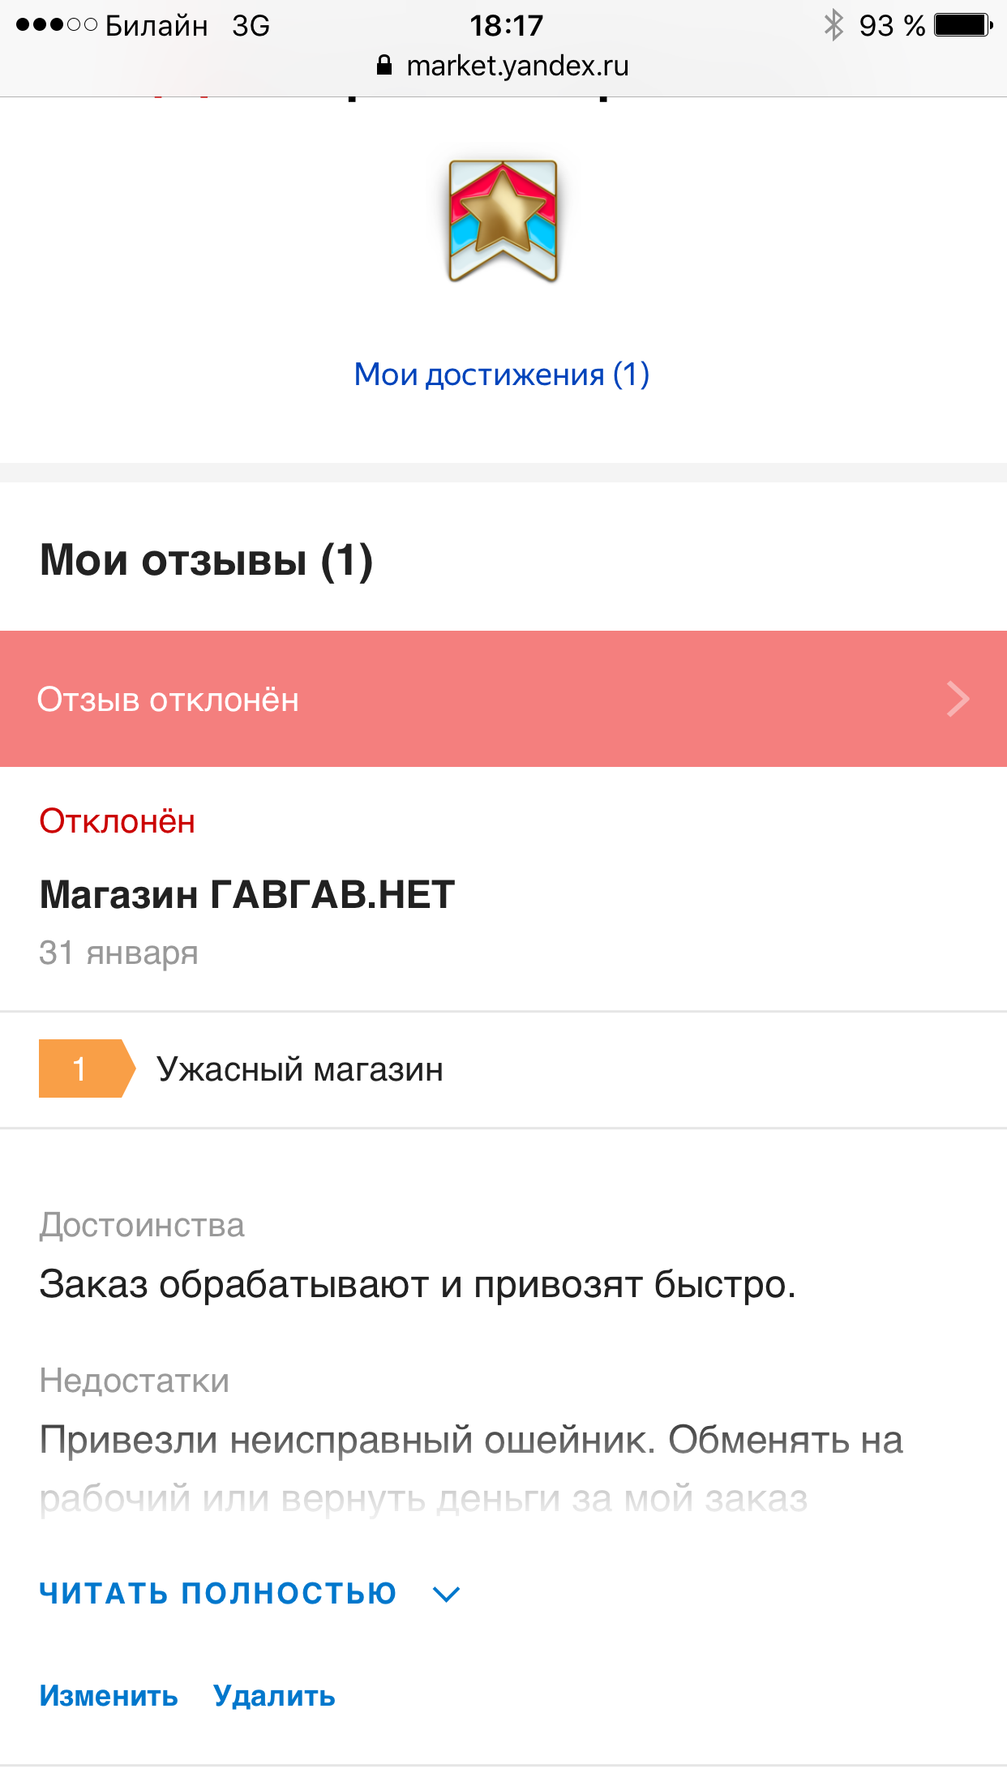
Task: Delete the review via Удалить
Action: (274, 1695)
